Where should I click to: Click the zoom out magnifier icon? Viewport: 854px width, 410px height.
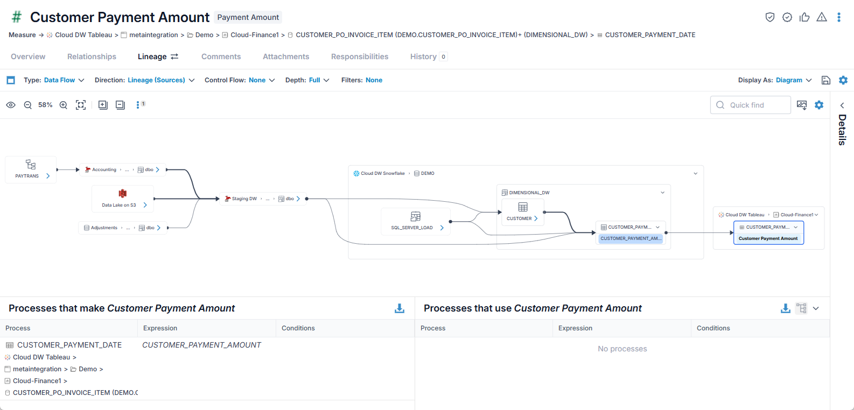tap(28, 105)
